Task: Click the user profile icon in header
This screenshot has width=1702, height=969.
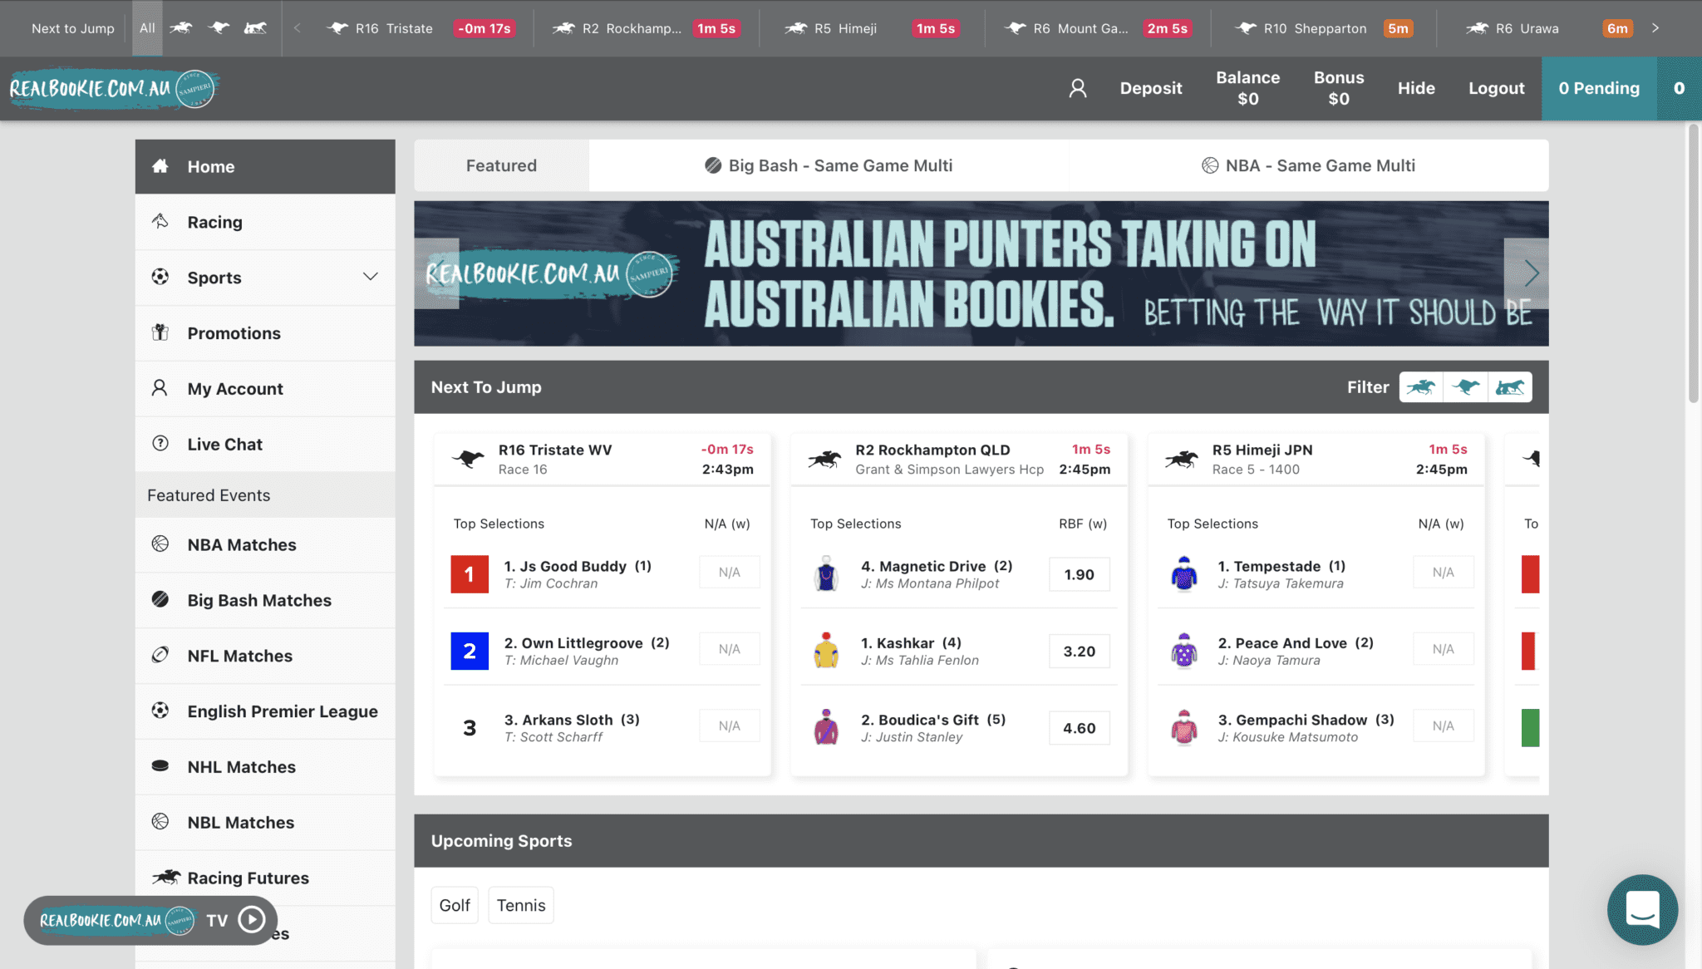Action: 1078,88
